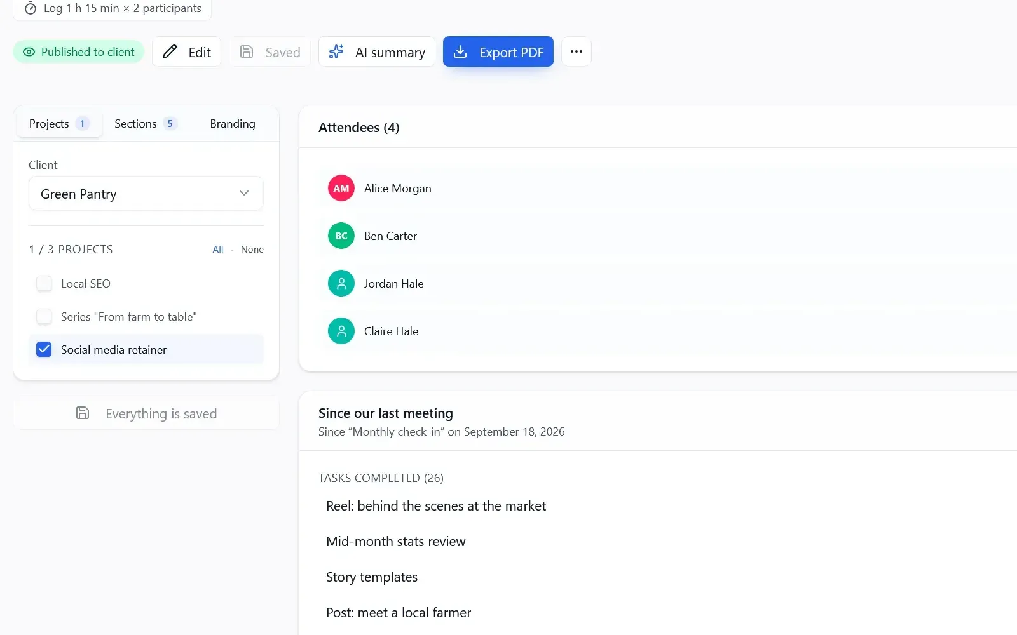Select All projects link

pyautogui.click(x=218, y=250)
